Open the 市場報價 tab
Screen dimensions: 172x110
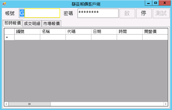pos(51,24)
